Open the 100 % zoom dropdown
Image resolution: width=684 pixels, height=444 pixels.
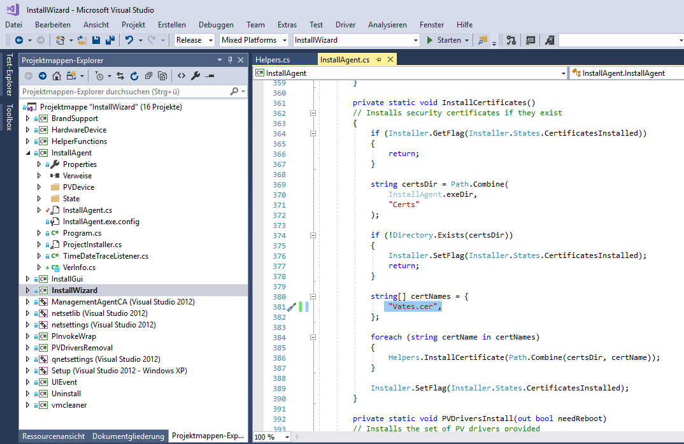(287, 437)
